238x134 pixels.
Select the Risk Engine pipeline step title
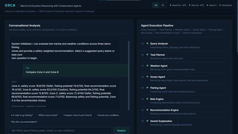pyautogui.click(x=157, y=99)
